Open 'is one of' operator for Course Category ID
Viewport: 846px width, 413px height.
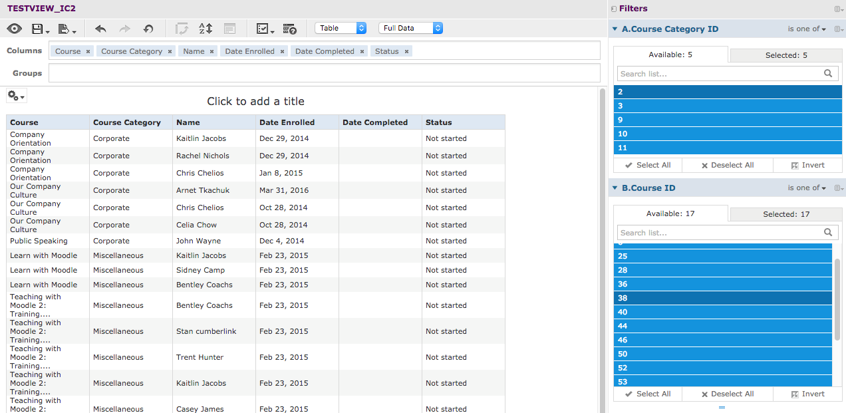point(807,29)
